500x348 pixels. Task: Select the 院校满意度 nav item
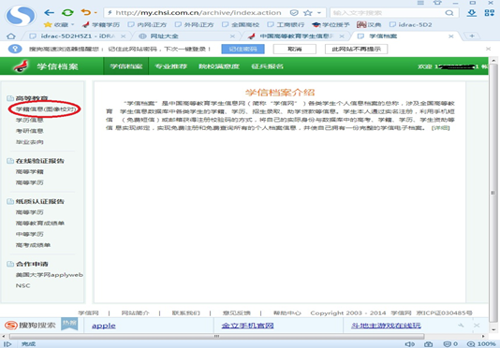tap(219, 66)
